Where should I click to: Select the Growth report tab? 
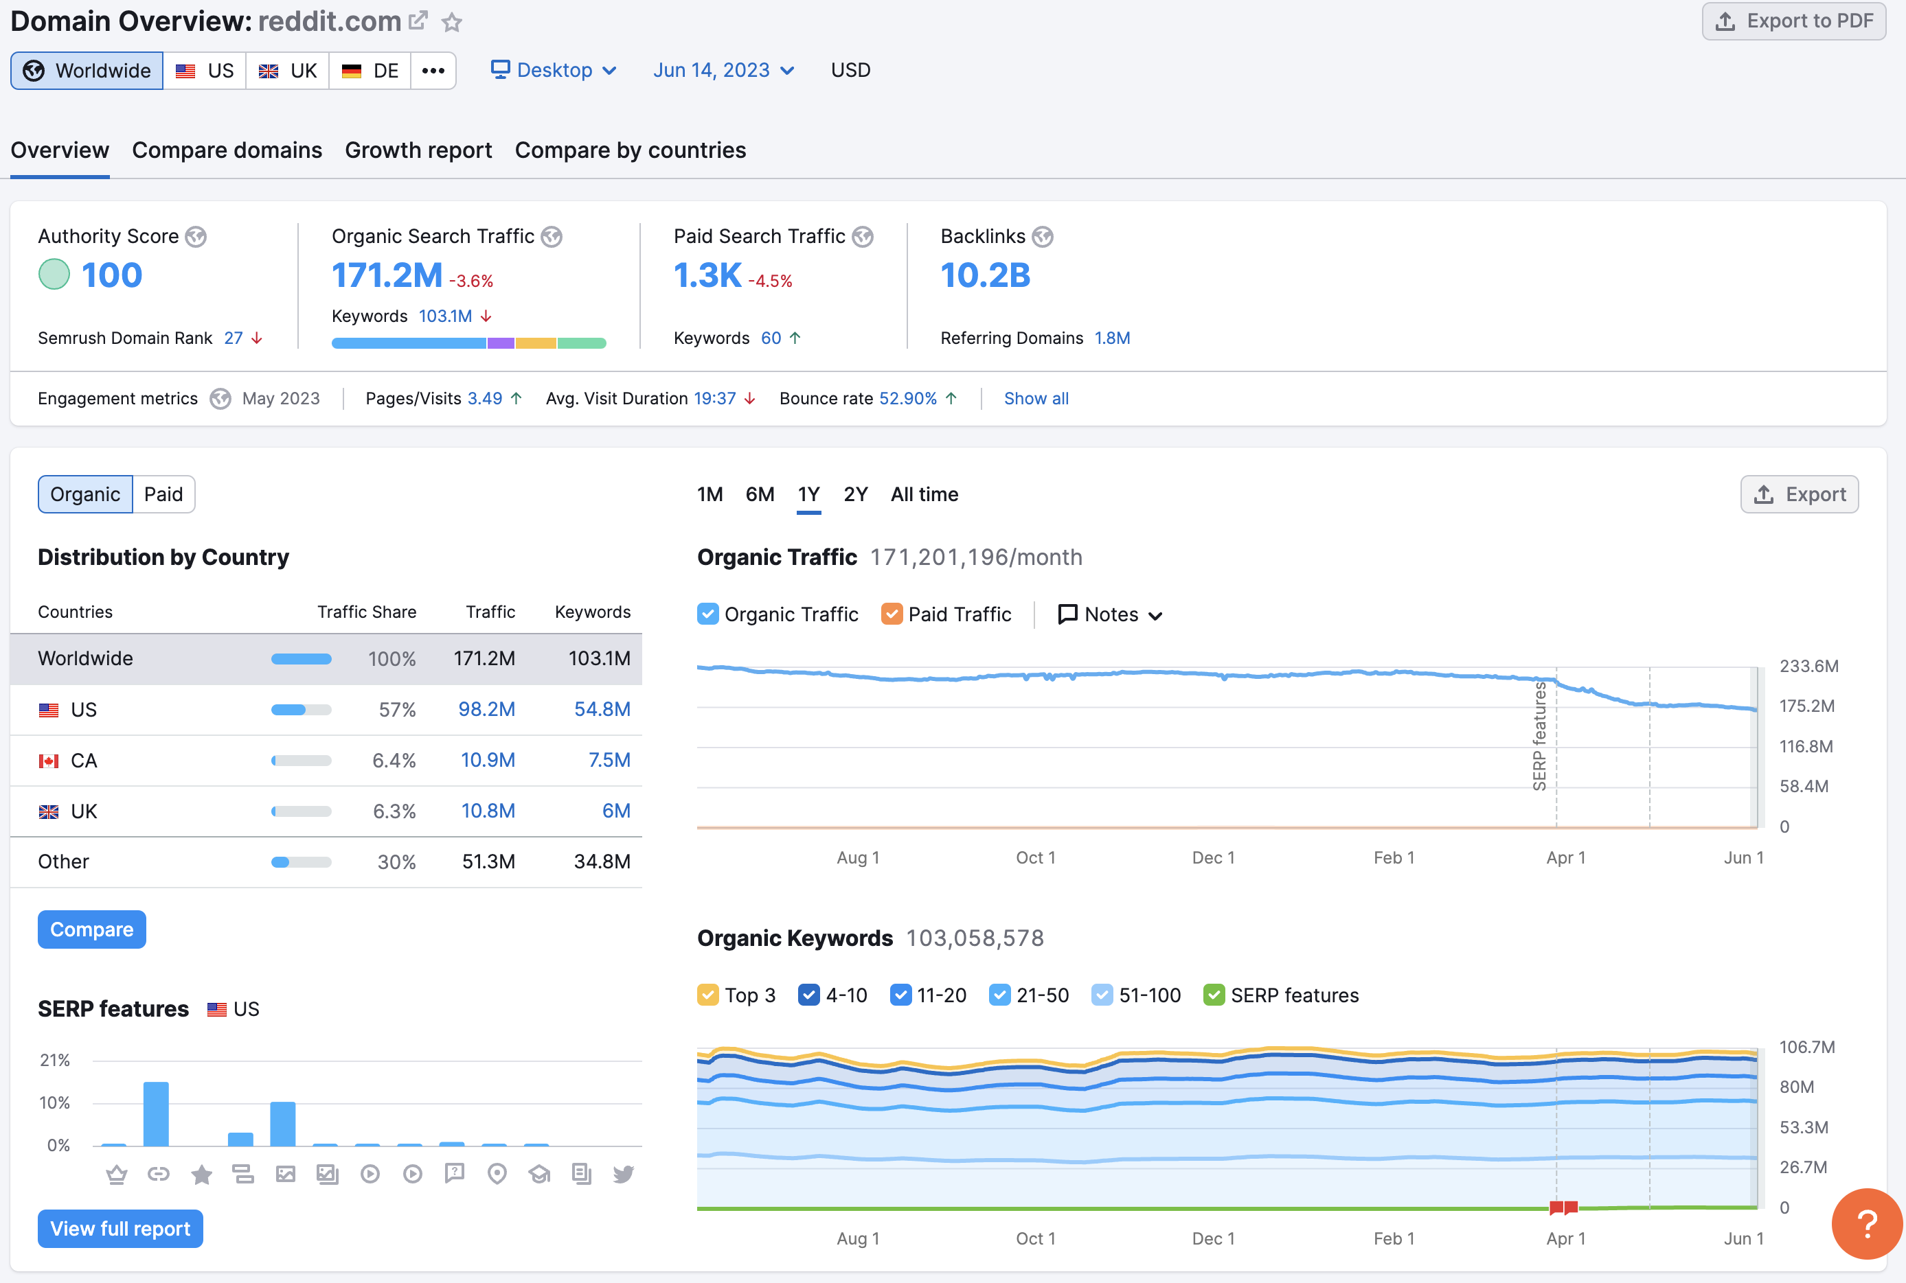coord(417,149)
